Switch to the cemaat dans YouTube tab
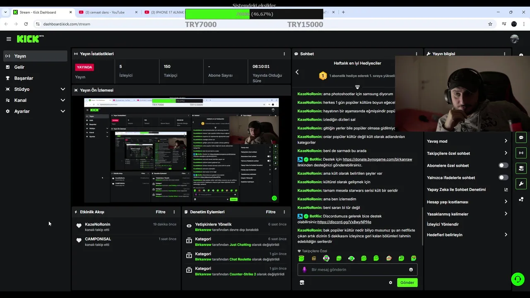530x298 pixels. point(108,12)
